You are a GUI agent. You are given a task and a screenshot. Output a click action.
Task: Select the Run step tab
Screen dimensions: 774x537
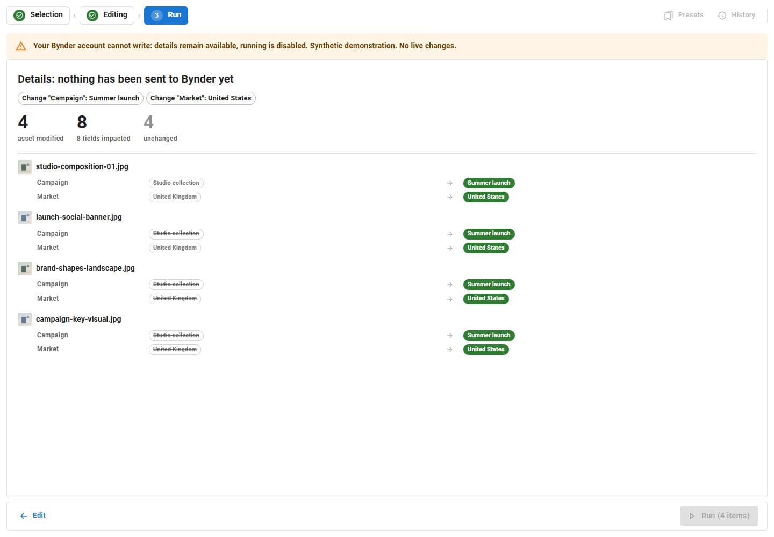166,15
